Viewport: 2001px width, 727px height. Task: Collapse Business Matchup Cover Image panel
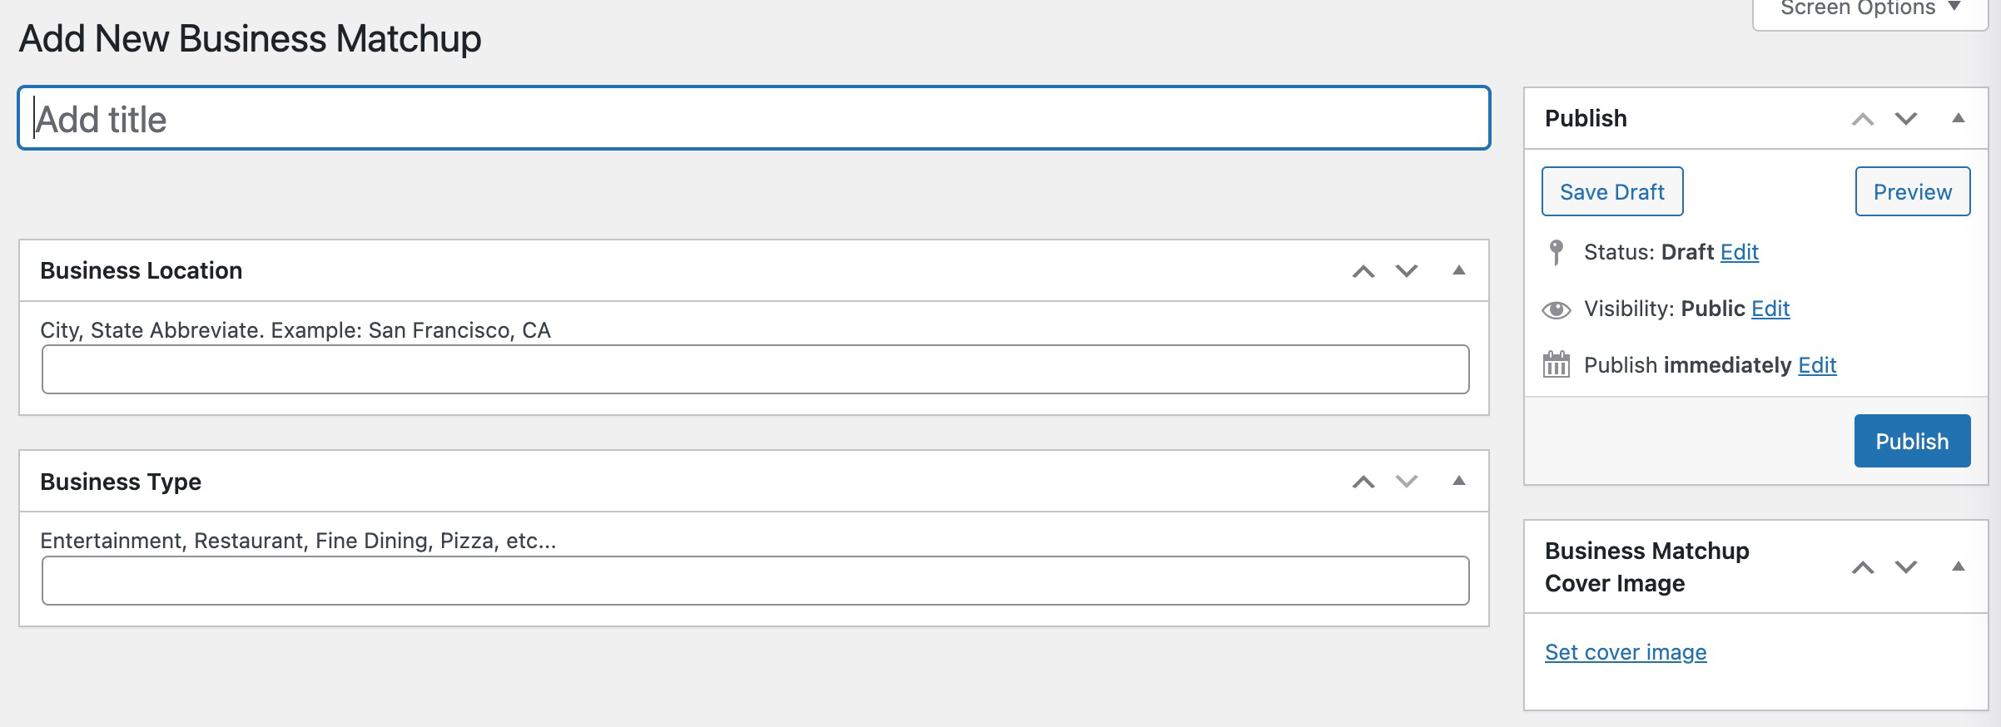[1959, 566]
